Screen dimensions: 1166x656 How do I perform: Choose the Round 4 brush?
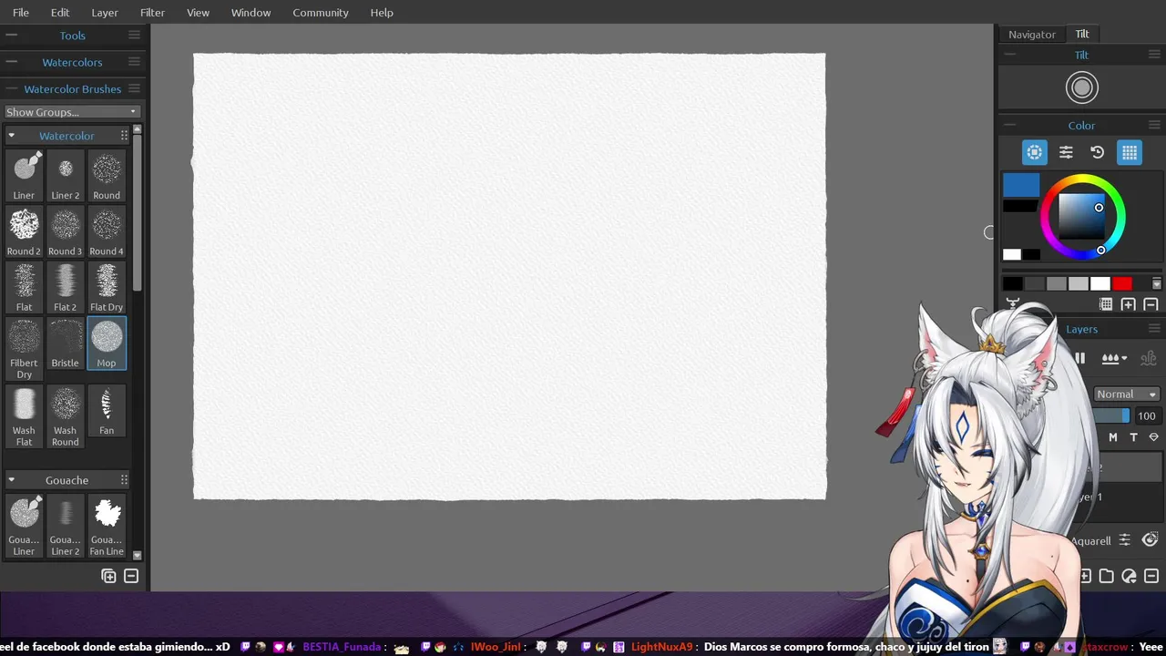click(x=107, y=231)
